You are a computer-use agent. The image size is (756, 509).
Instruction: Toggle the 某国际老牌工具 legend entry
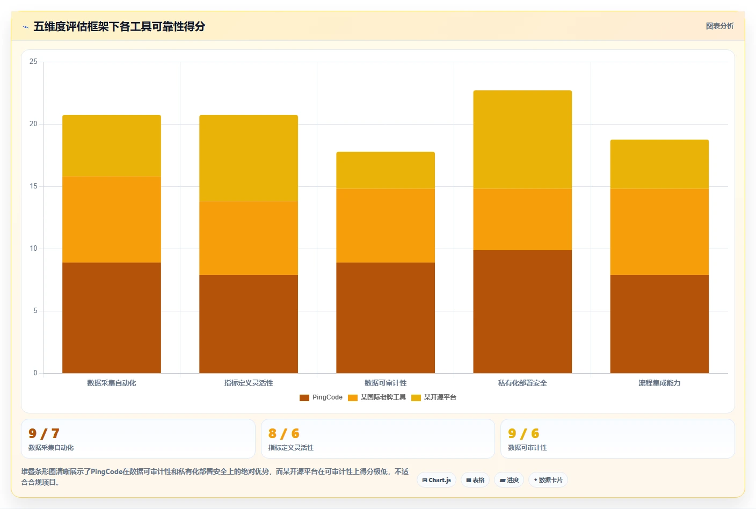[377, 397]
